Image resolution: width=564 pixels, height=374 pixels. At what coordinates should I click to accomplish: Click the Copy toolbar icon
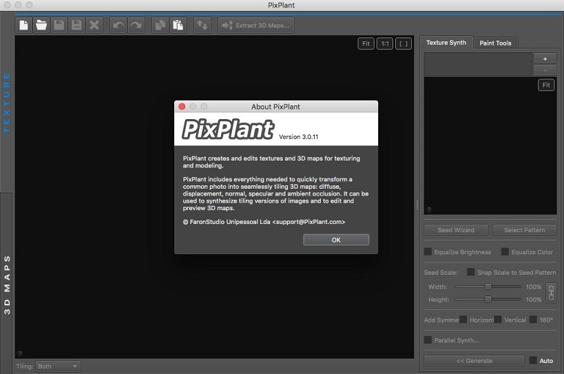[160, 25]
